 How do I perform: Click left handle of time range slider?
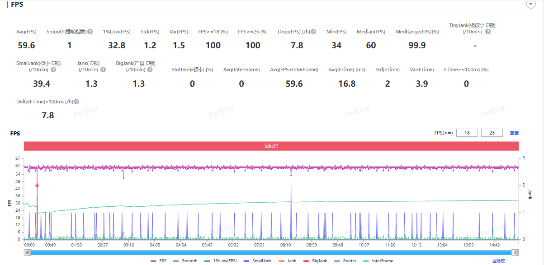[x=28, y=252]
